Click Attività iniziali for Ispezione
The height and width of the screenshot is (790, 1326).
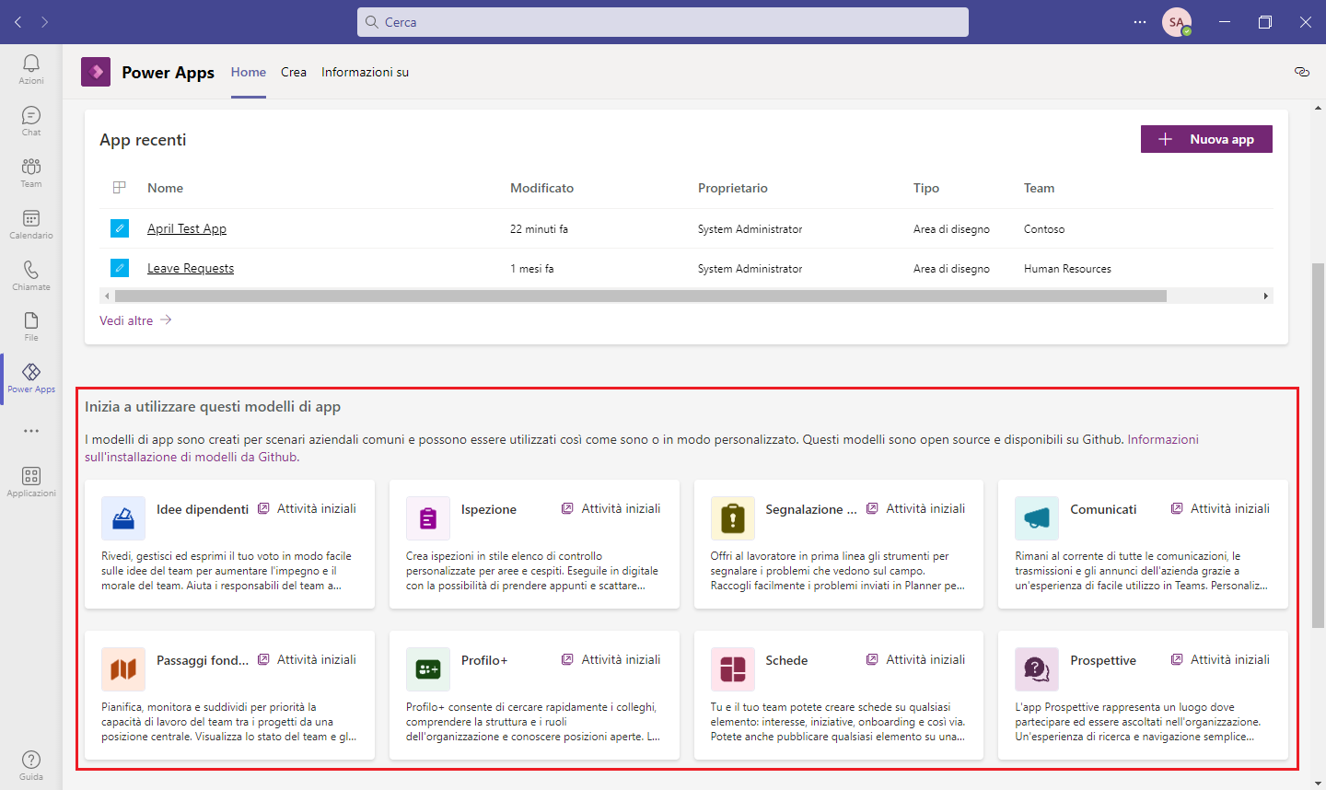(x=612, y=508)
